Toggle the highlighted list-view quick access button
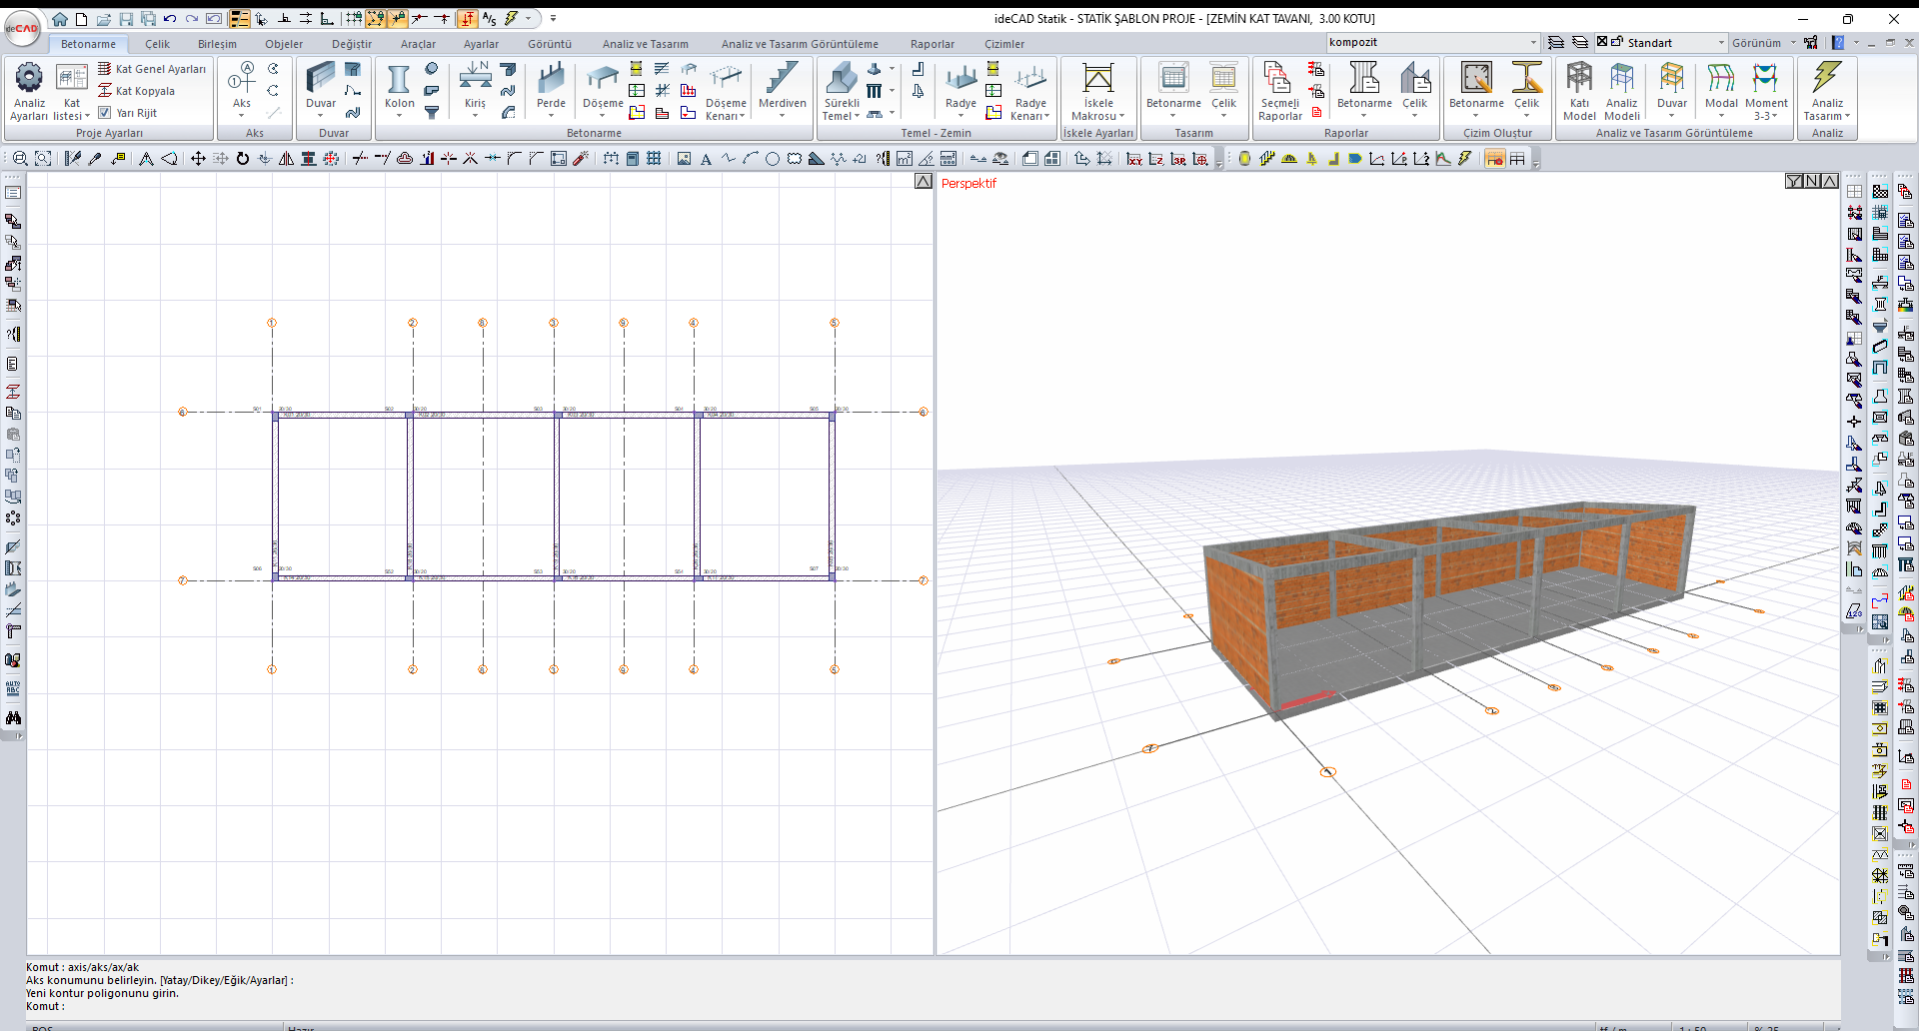The image size is (1919, 1031). [240, 19]
